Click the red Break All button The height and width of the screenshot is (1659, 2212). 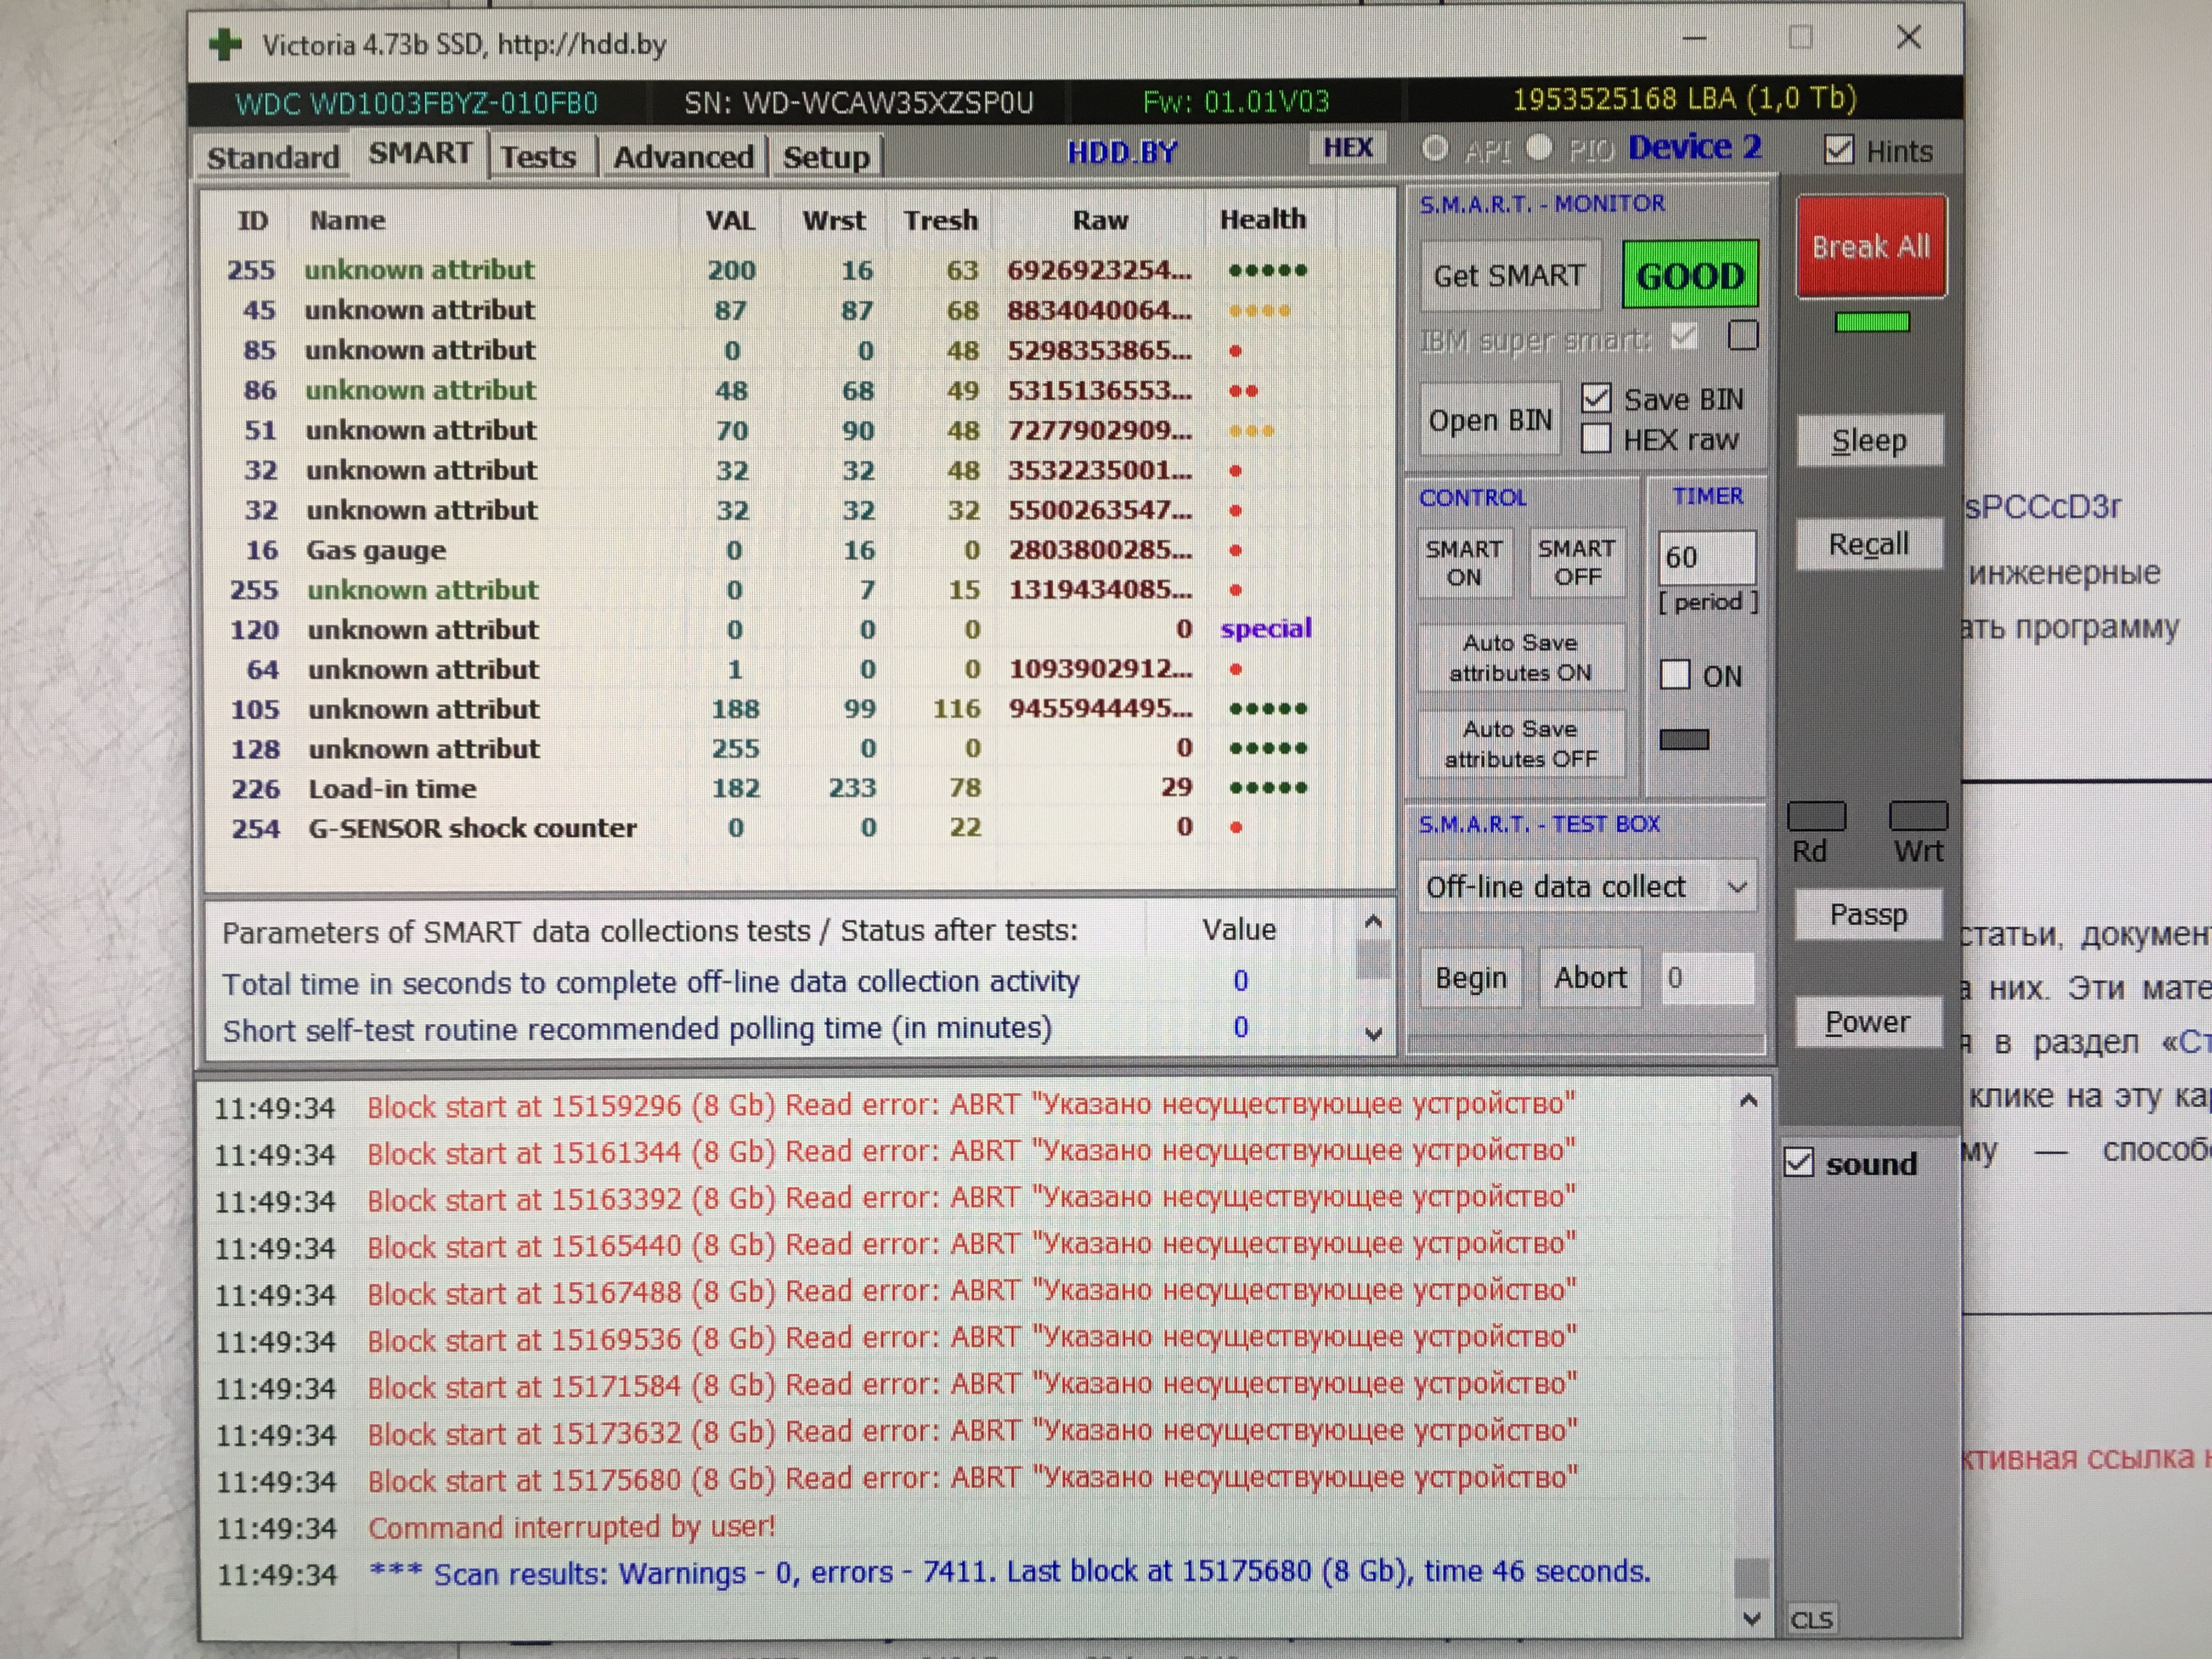[x=1871, y=246]
